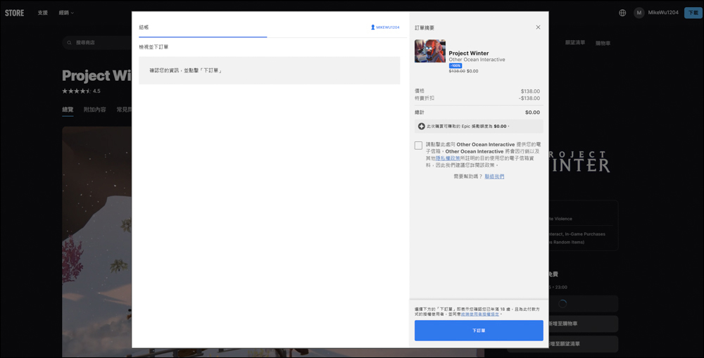This screenshot has height=358, width=704.
Task: Click the blue 下訂單 place order button
Action: [x=479, y=330]
